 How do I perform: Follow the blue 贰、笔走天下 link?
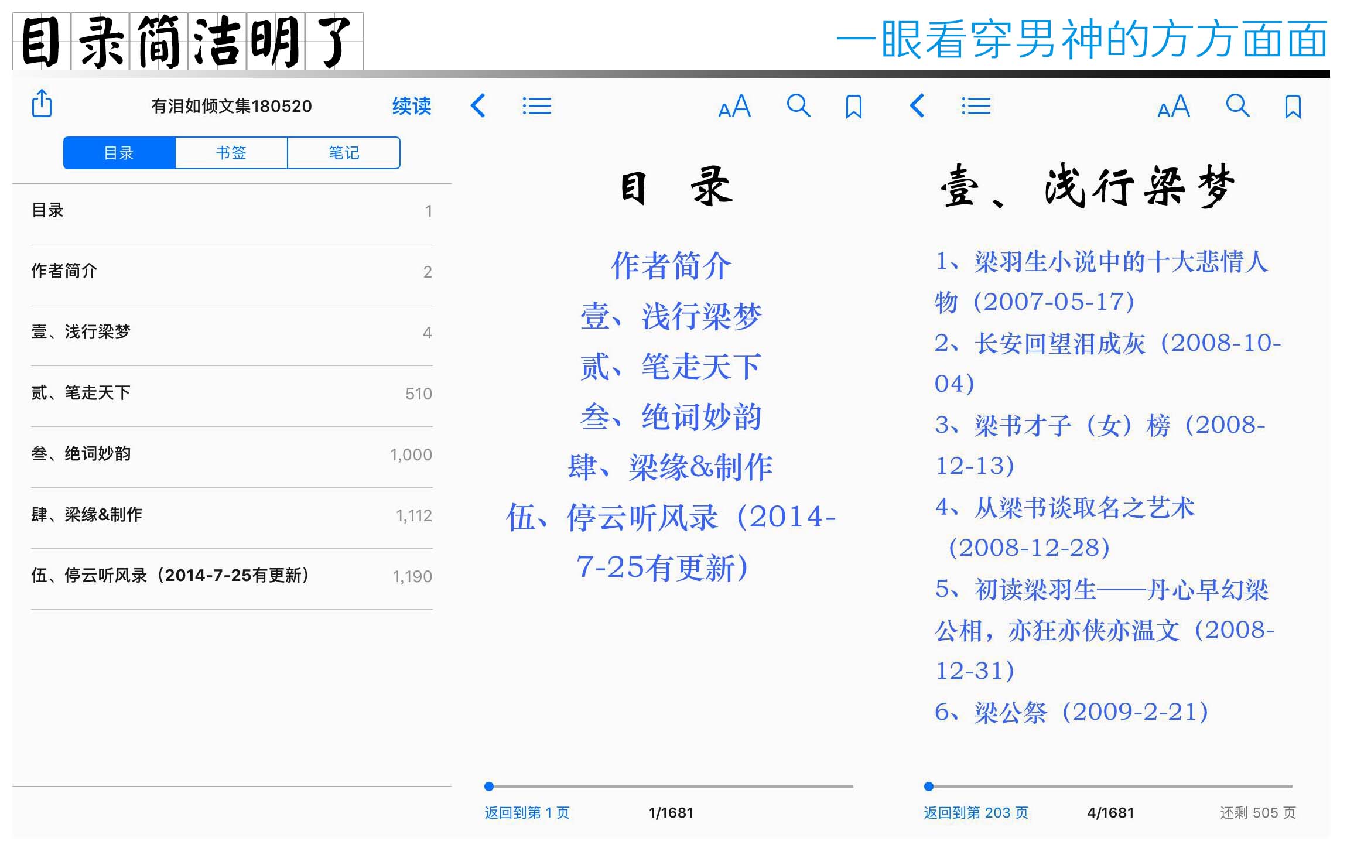pos(671,367)
